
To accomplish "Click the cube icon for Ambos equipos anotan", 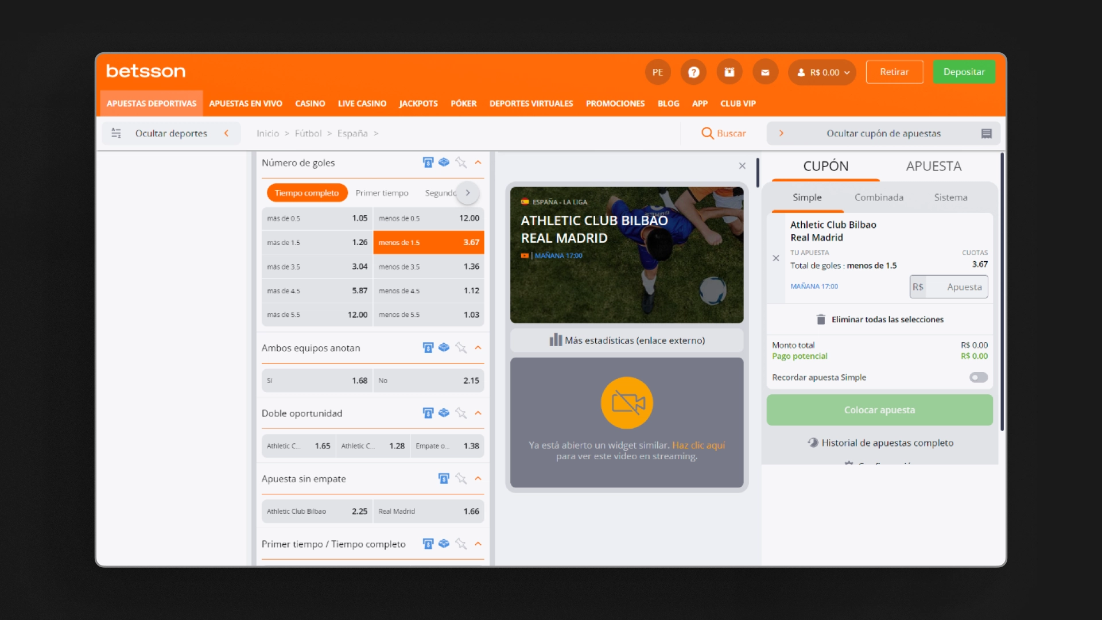I will coord(444,348).
